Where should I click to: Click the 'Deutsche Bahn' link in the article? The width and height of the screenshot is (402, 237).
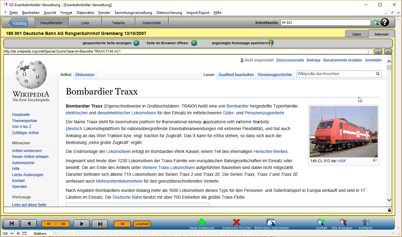pyautogui.click(x=127, y=197)
